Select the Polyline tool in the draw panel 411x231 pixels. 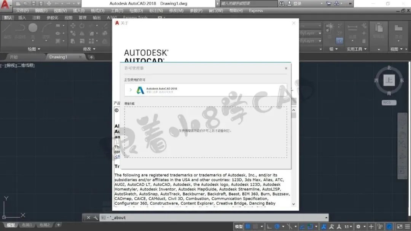point(20,28)
